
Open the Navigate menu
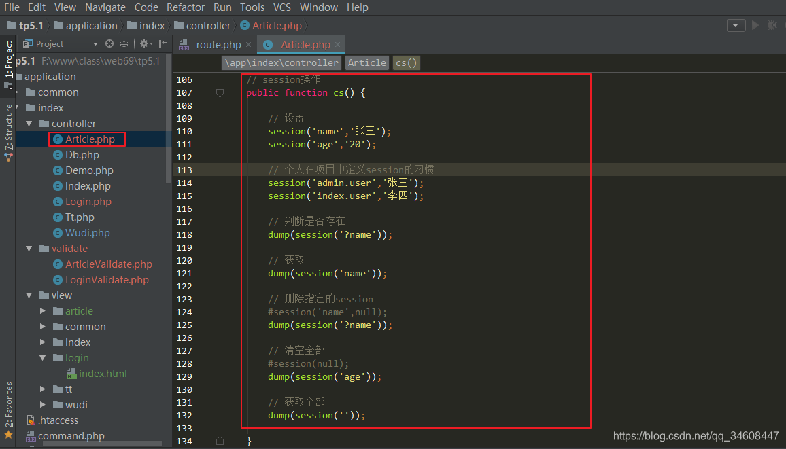tap(105, 7)
